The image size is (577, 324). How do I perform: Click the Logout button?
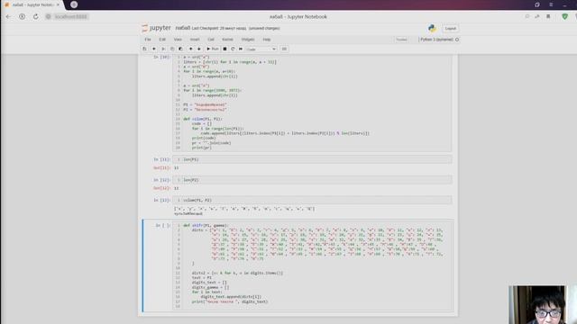click(x=451, y=28)
